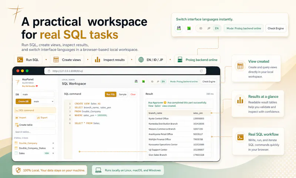Click the table icon in the Create views pill
The image size is (296, 178).
(56, 60)
